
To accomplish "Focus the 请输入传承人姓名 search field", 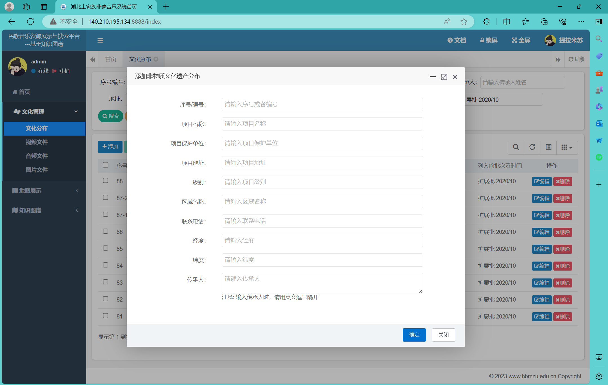I will point(522,82).
